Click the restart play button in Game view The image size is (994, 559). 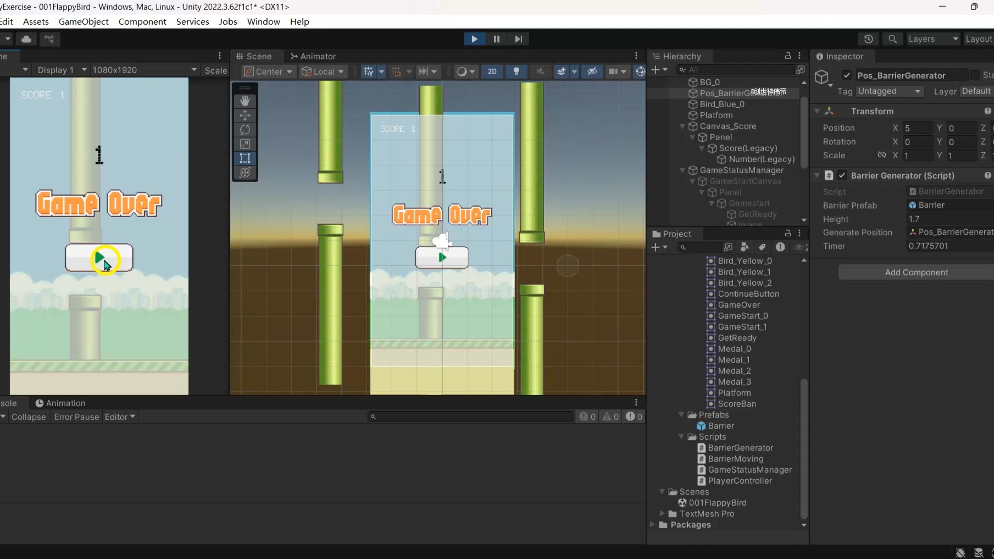click(x=99, y=258)
